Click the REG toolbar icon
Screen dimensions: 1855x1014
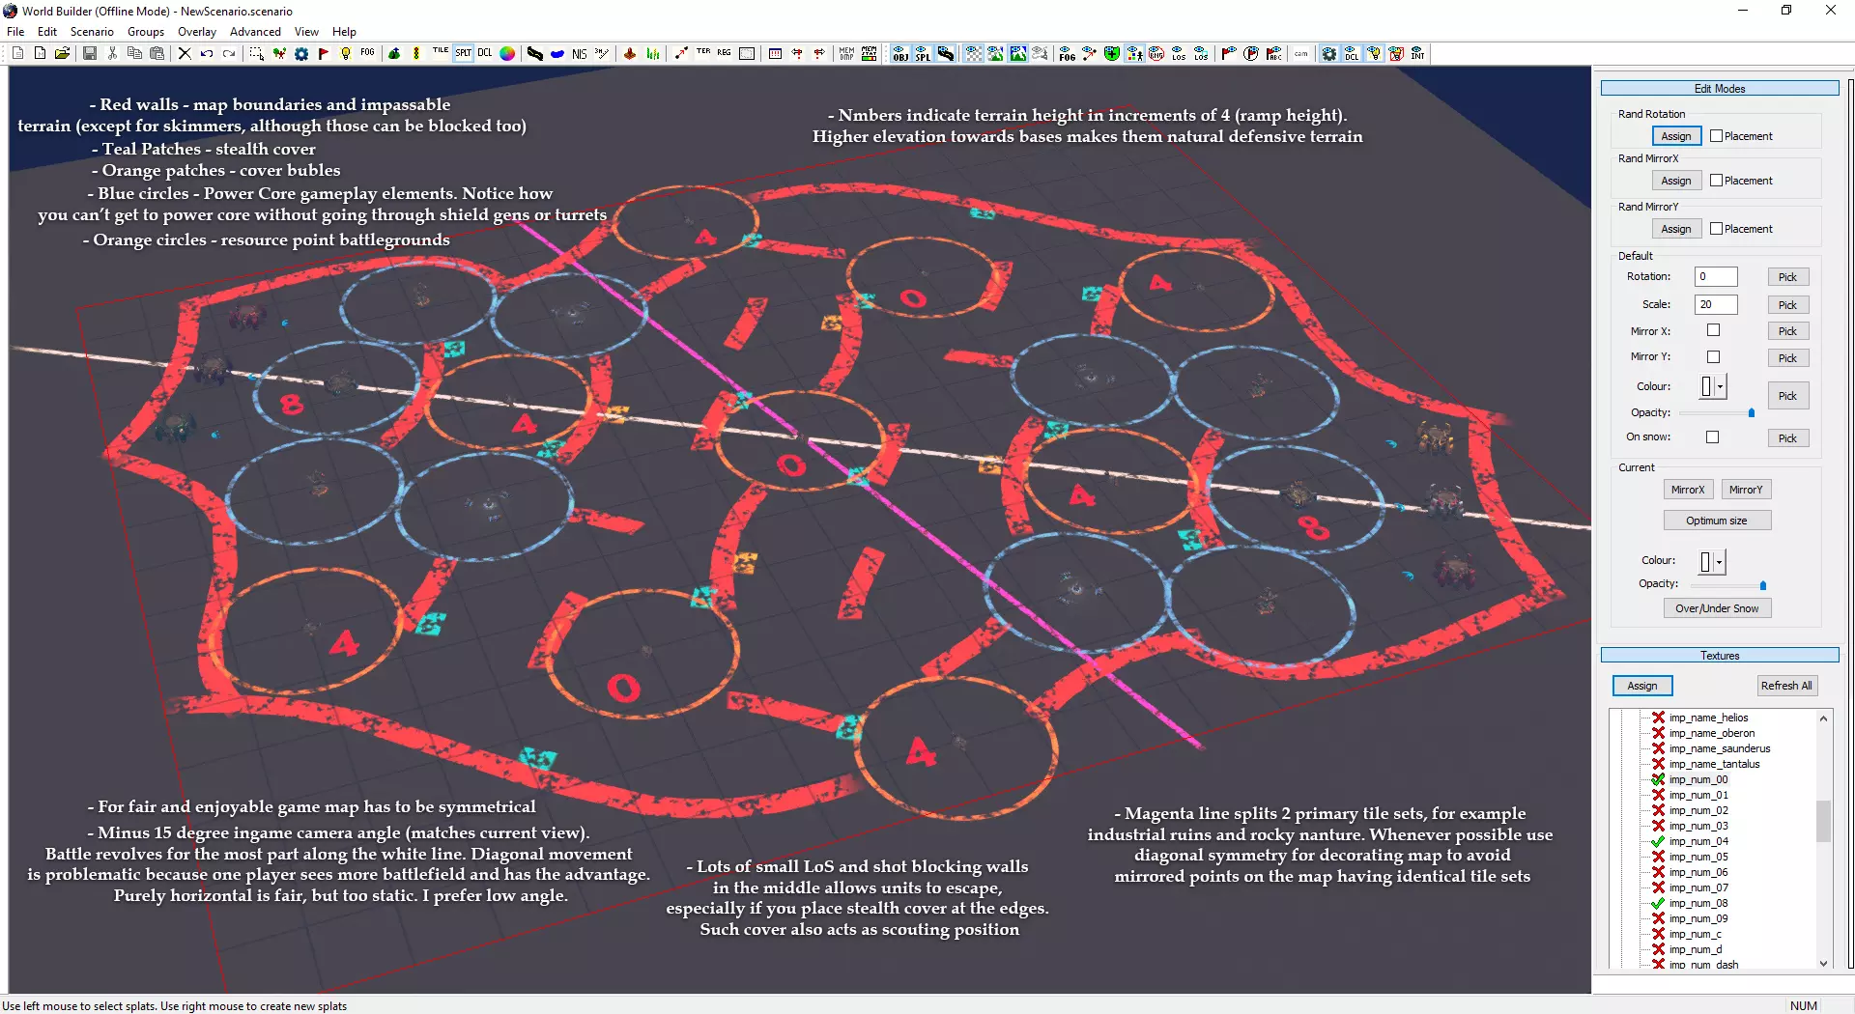(725, 54)
